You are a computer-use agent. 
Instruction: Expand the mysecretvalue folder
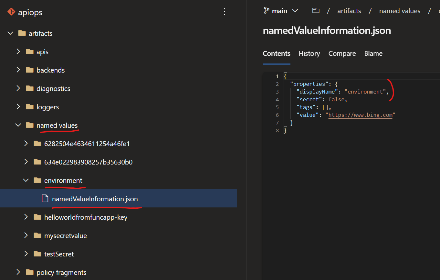tap(26, 235)
